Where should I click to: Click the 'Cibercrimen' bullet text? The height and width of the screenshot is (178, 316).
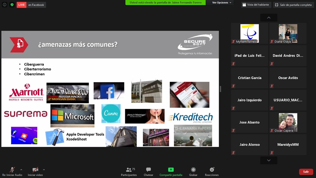34,74
